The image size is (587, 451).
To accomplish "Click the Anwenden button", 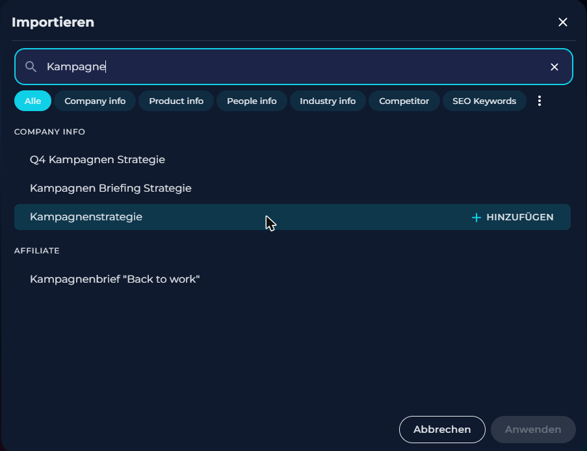I will (x=533, y=430).
